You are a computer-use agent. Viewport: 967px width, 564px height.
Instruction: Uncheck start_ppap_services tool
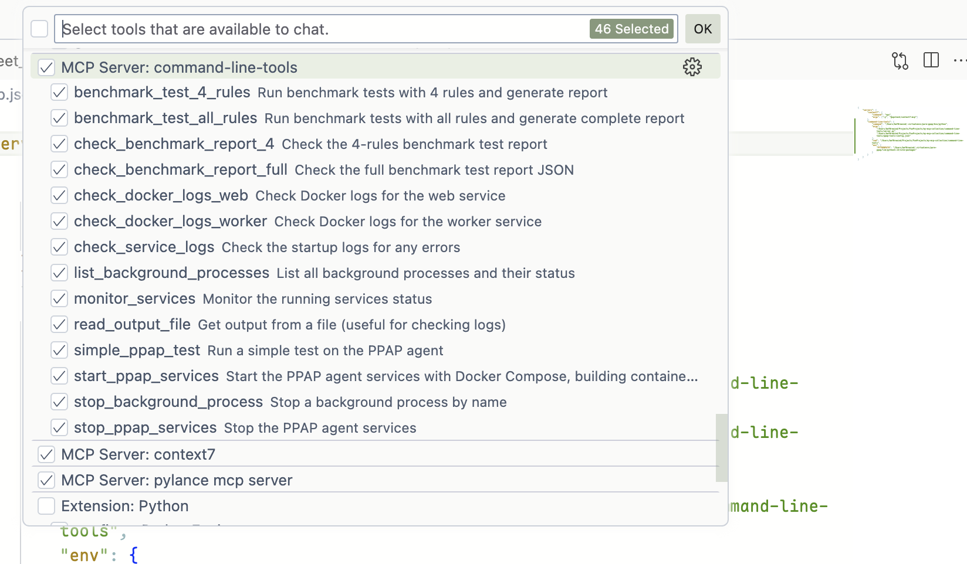59,376
